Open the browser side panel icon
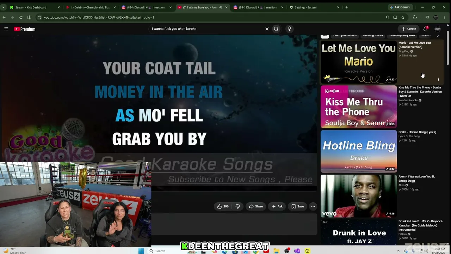Image resolution: width=451 pixels, height=254 pixels. point(29,17)
